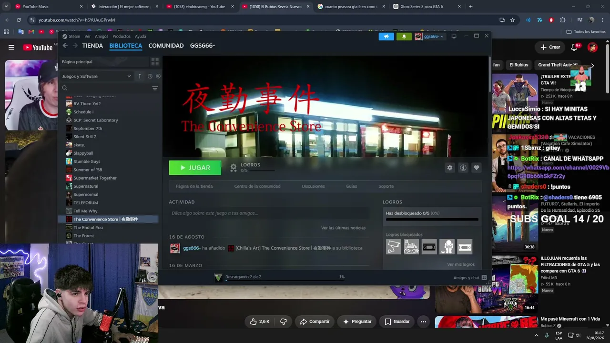This screenshot has height=343, width=610.
Task: Switch to the YouTube Music browser tab
Action: (x=49, y=7)
